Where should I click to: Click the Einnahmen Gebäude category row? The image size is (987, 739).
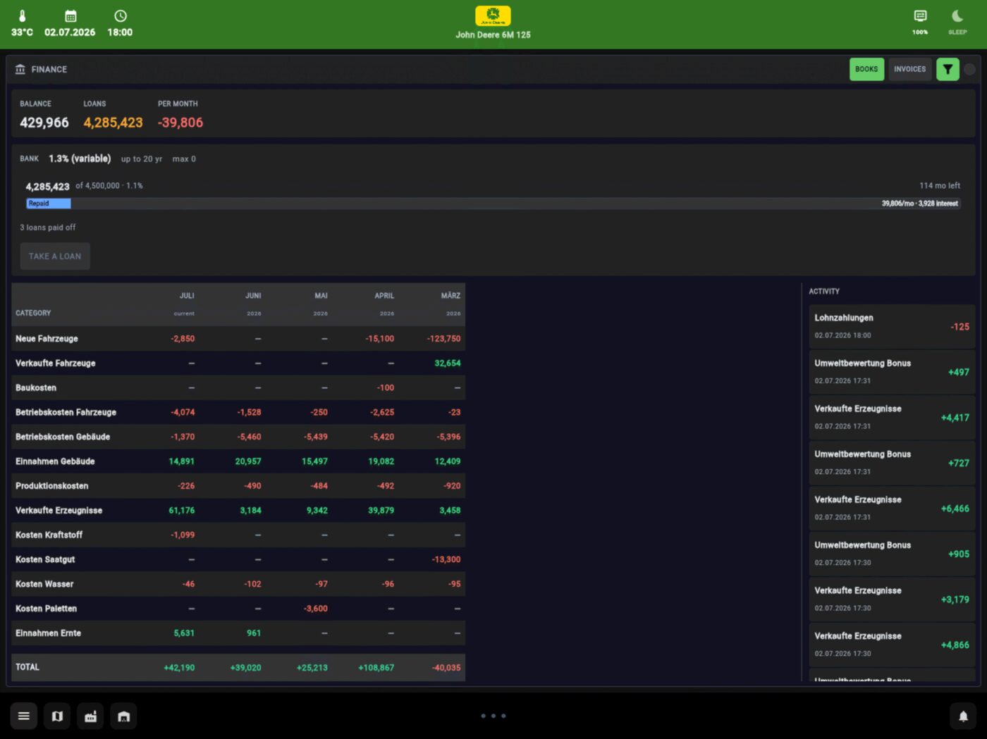238,461
